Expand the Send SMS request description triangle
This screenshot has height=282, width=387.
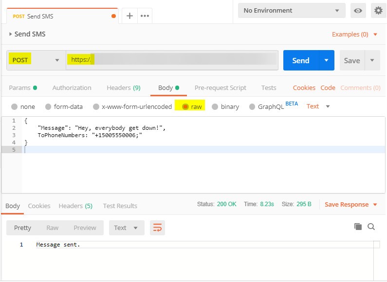pos(10,34)
